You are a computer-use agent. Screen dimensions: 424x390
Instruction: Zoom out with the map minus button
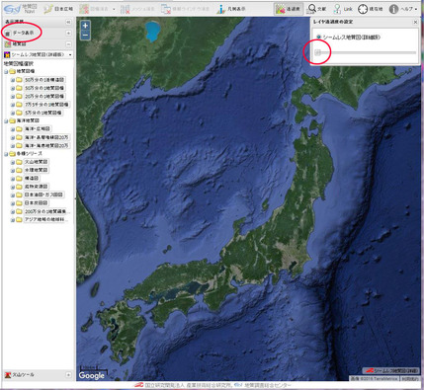click(85, 35)
